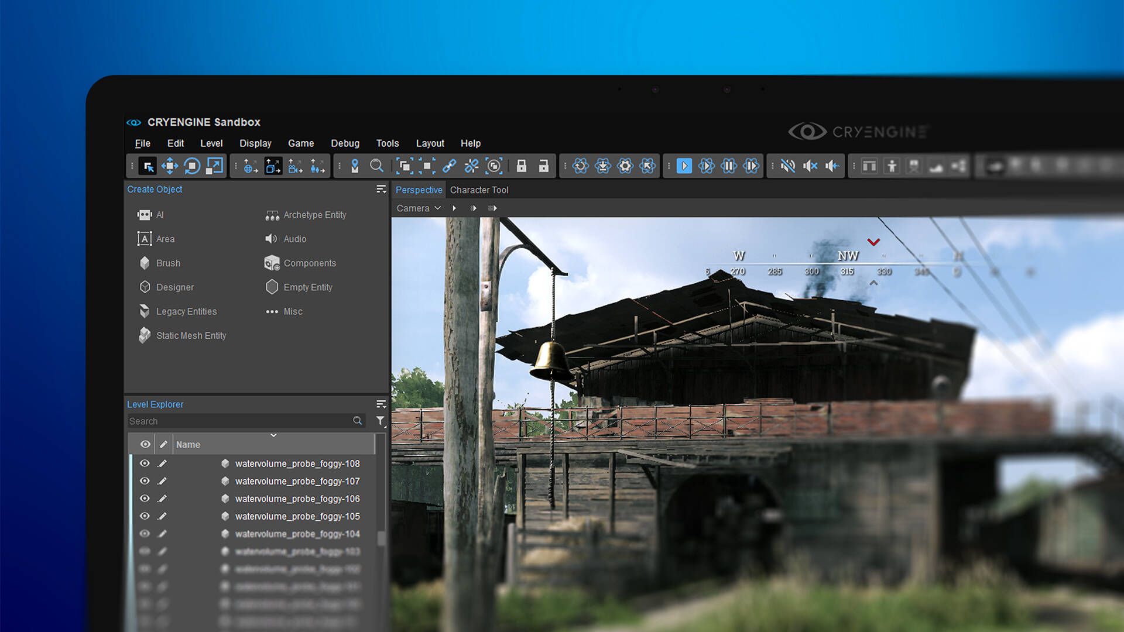
Task: Activate the Scale tool icon
Action: tap(214, 166)
